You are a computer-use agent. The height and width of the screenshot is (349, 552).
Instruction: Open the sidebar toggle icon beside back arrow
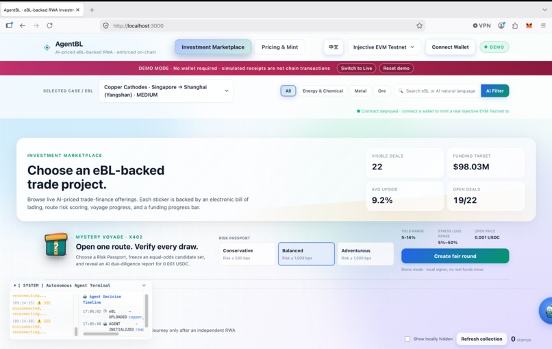pyautogui.click(x=9, y=25)
